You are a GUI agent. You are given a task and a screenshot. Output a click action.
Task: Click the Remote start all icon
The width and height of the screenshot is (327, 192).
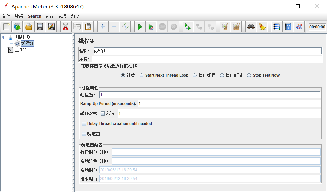188,27
